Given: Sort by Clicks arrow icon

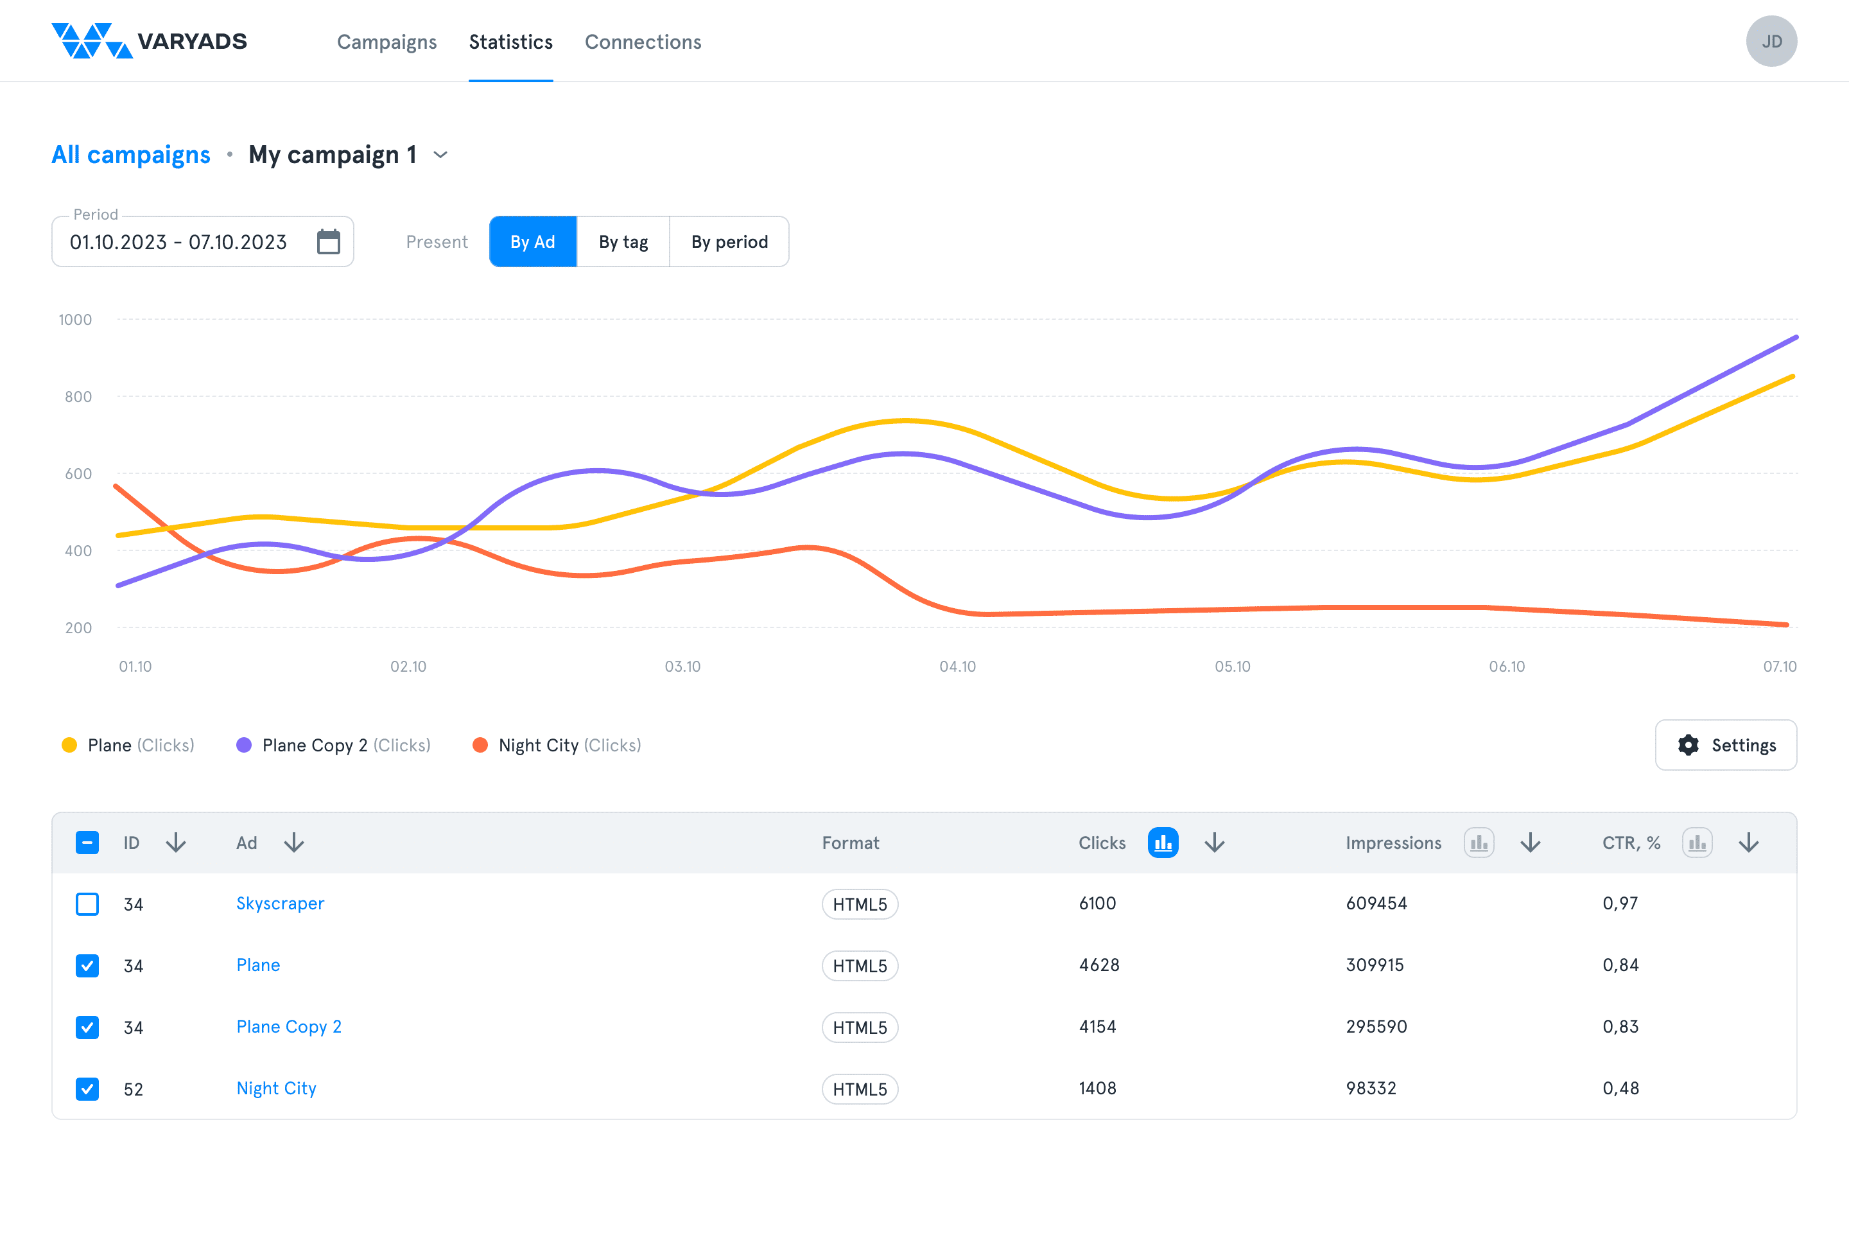Looking at the screenshot, I should coord(1214,843).
